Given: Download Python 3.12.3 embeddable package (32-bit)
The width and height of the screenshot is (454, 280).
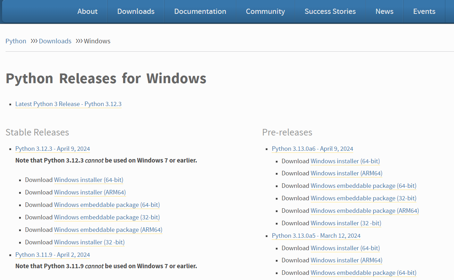Looking at the screenshot, I should (x=107, y=217).
